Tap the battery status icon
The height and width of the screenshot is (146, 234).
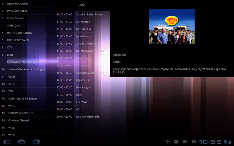click(230, 142)
